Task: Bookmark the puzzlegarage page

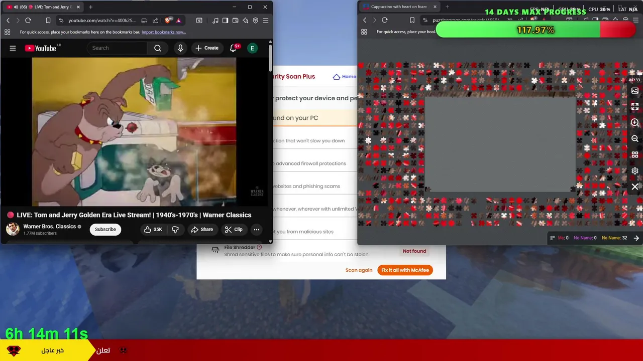Action: tap(412, 20)
